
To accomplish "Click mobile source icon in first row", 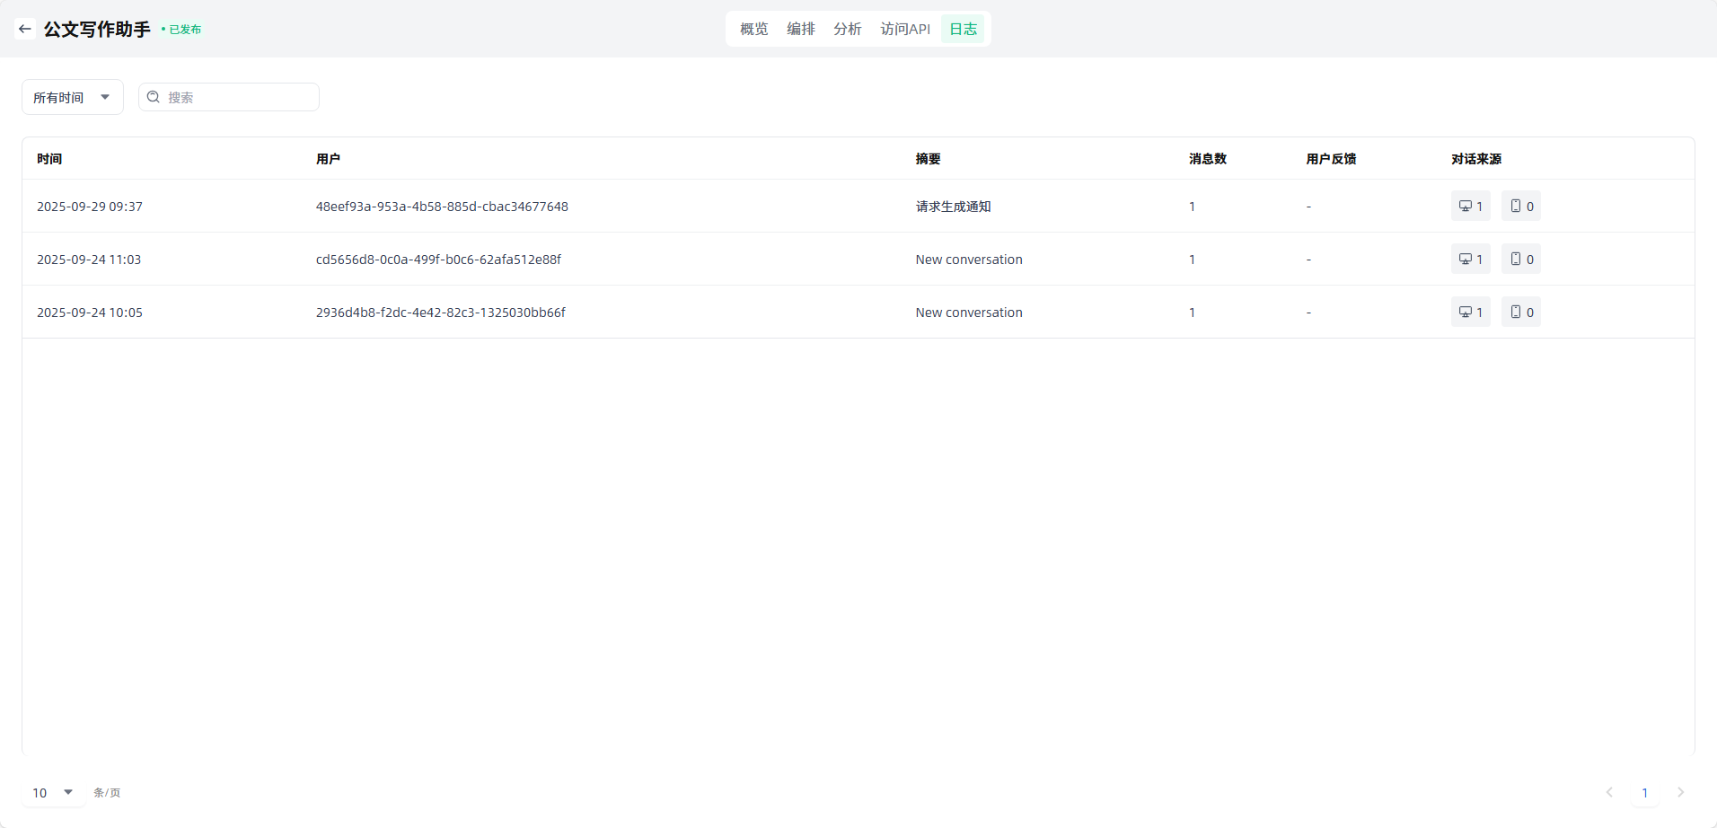I will 1516,207.
